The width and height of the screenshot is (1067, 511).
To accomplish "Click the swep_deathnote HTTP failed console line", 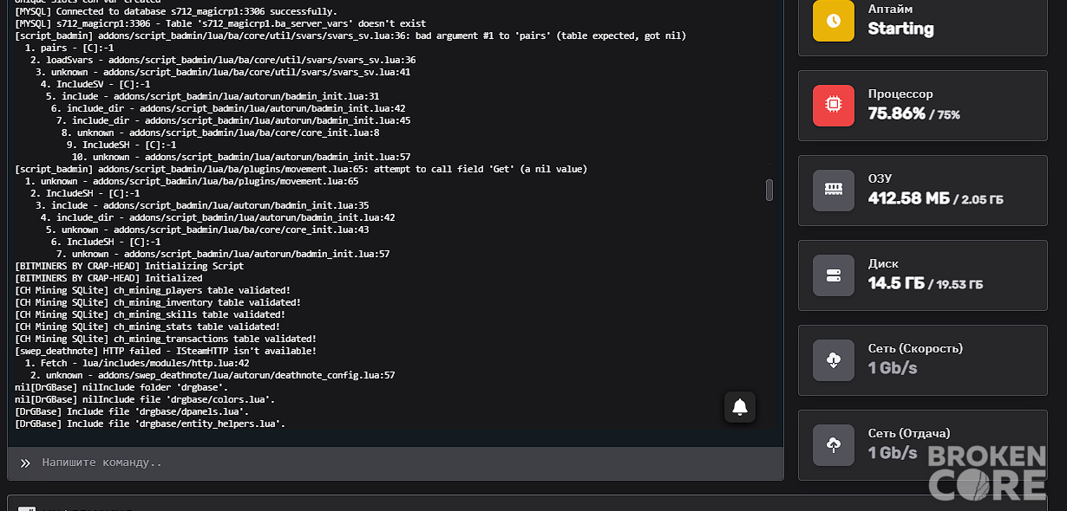I will coord(166,351).
